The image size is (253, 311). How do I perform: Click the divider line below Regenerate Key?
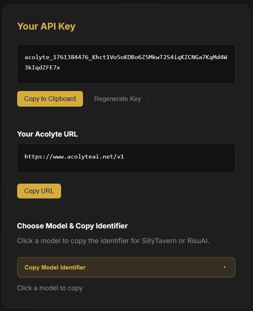(x=126, y=118)
